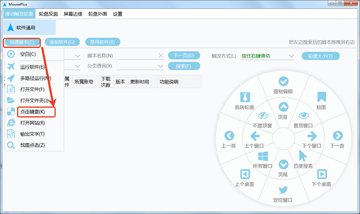
Task: Click the 添加软件(G) button
Action: coord(62,42)
